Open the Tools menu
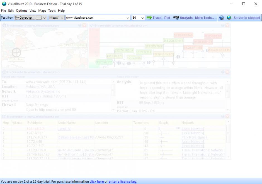262x184 pixels. click(x=52, y=11)
